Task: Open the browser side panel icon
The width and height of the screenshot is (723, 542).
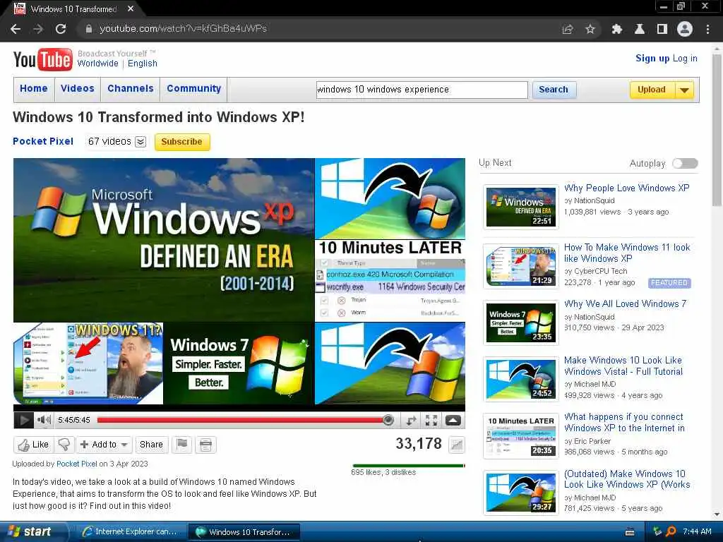Action: 662,29
